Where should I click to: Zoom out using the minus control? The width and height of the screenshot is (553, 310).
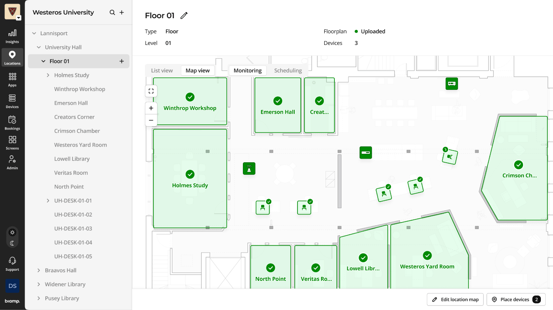pyautogui.click(x=151, y=120)
